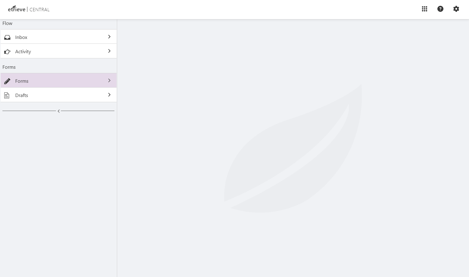
Task: Expand the Inbox chevron arrow
Action: click(x=109, y=36)
